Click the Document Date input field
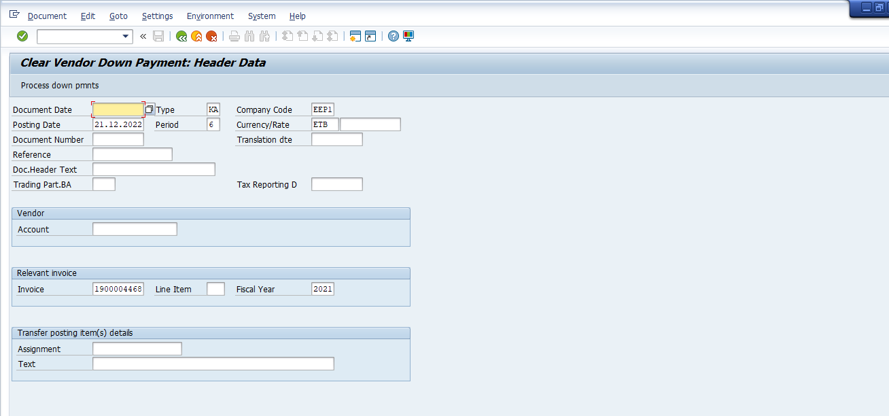Screen dimensions: 889x416 tap(118, 109)
